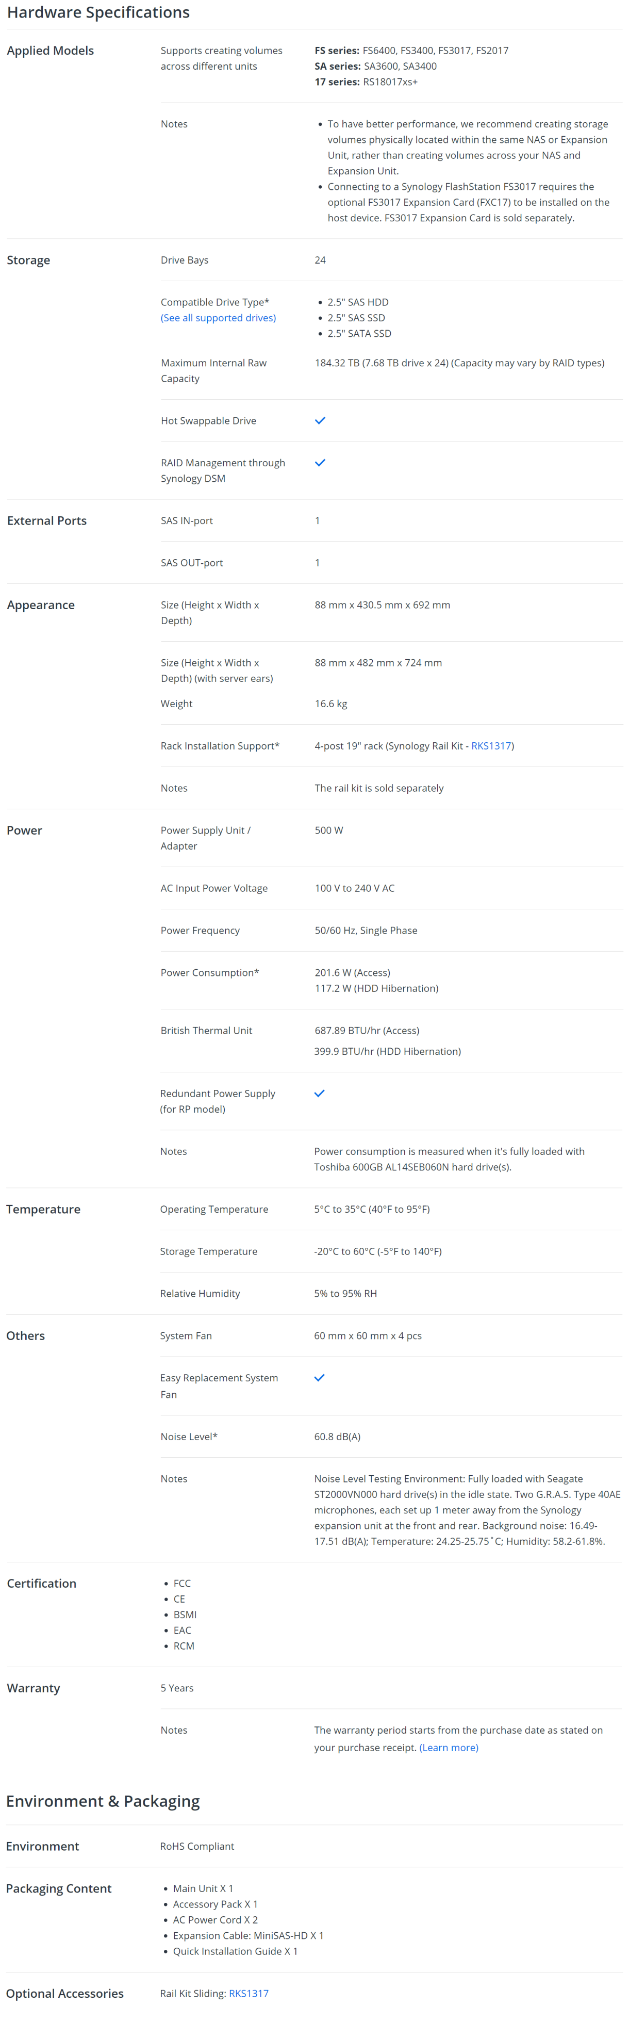Click the Hardware Specifications heading
The height and width of the screenshot is (2022, 629).
point(98,12)
